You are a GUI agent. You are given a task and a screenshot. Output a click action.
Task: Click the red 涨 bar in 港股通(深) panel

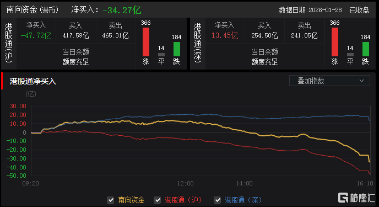pos(335,42)
